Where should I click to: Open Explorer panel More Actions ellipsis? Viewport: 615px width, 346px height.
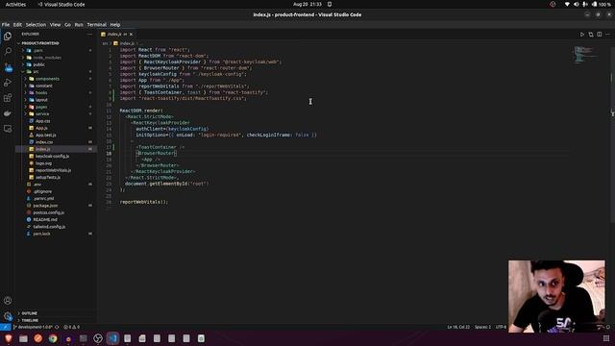89,35
